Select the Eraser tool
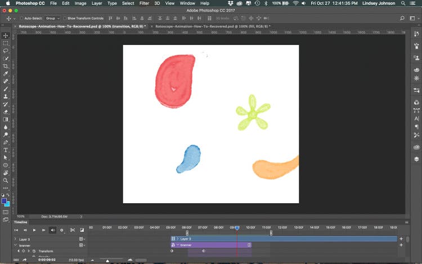422x264 pixels. click(x=6, y=111)
